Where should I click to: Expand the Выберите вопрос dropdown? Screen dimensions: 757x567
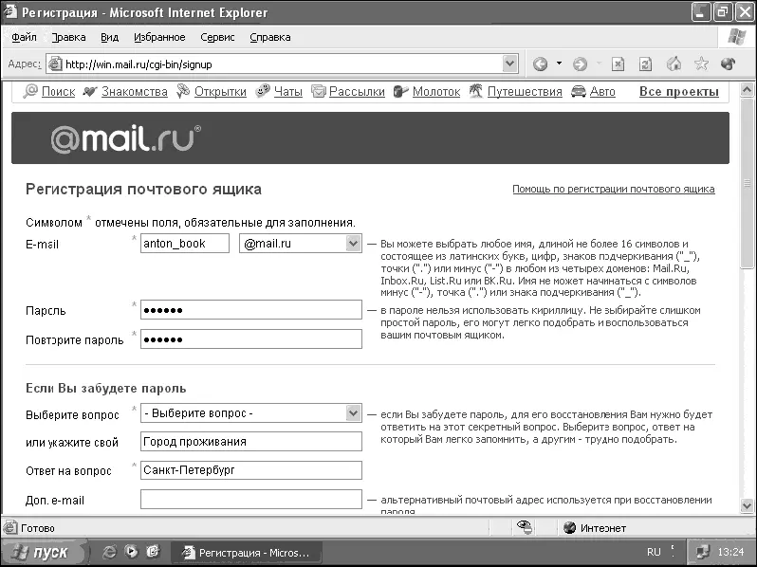[x=353, y=413]
